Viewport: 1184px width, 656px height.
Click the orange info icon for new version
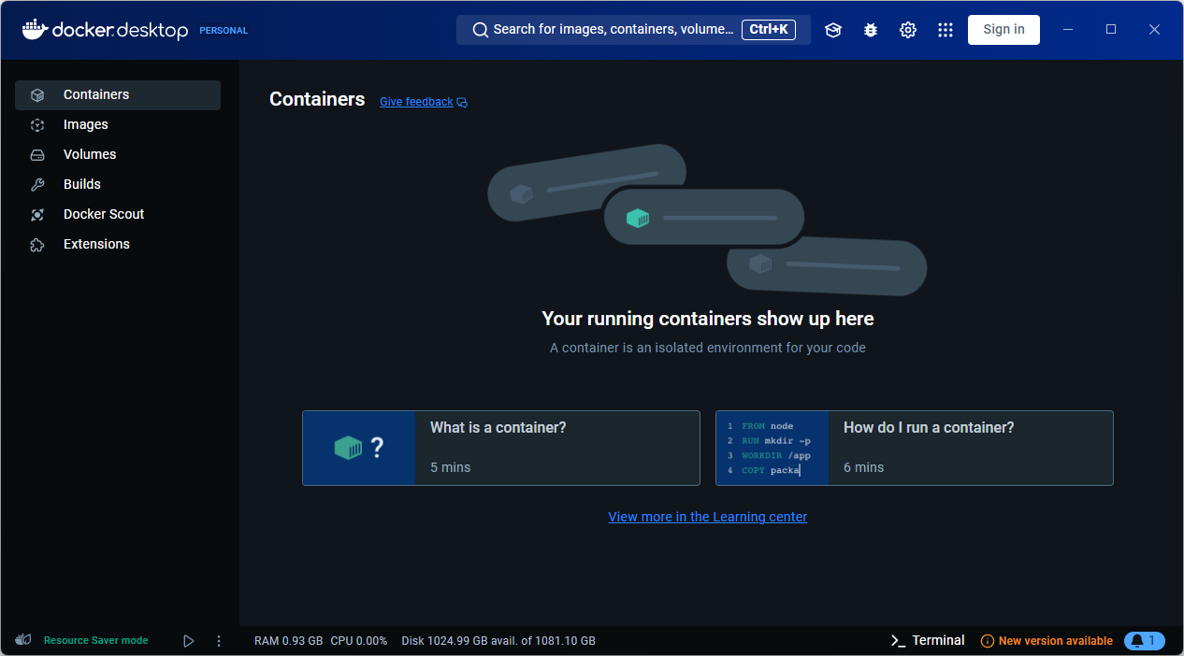[987, 641]
